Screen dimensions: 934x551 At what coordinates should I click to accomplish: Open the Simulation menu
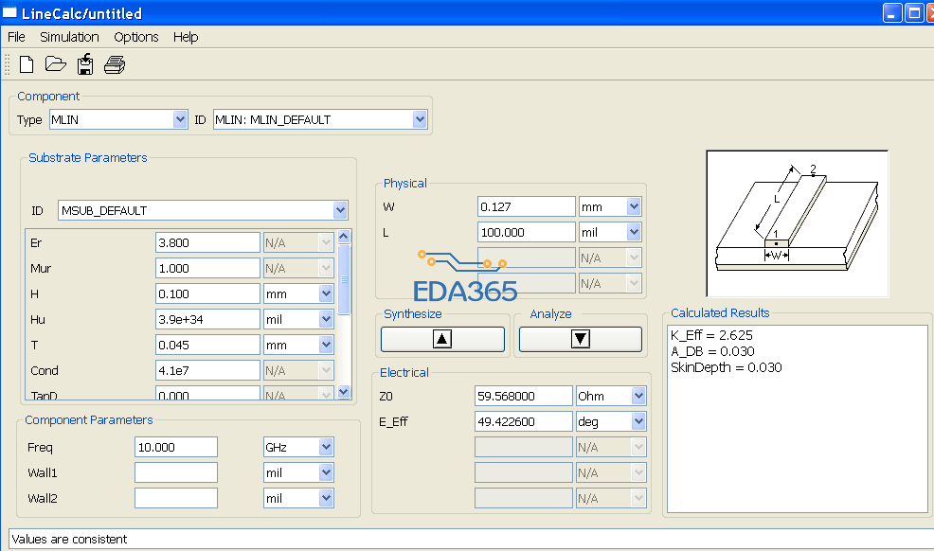[69, 37]
